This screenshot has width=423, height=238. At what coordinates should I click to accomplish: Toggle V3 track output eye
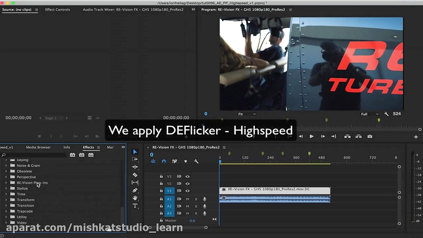point(188,176)
